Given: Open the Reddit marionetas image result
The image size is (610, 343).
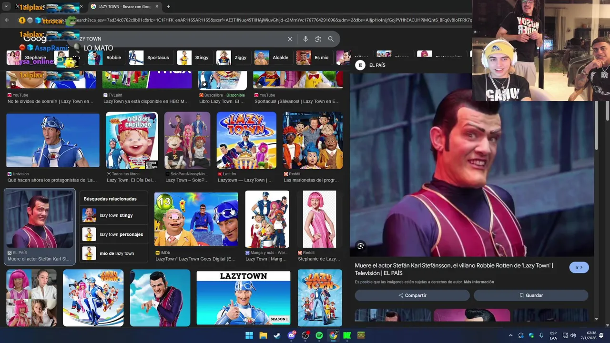Looking at the screenshot, I should [x=313, y=141].
